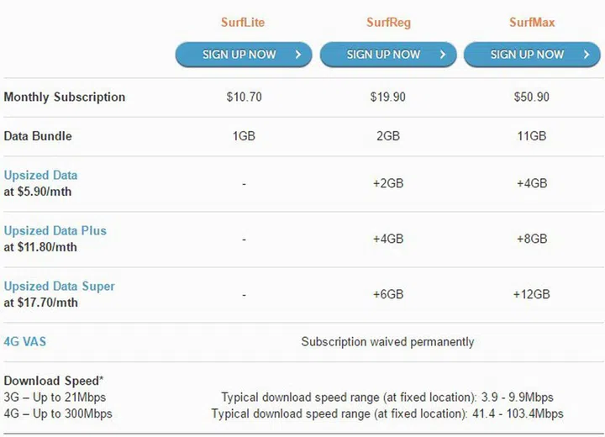Click the $50.90 monthly subscription price

pyautogui.click(x=531, y=97)
